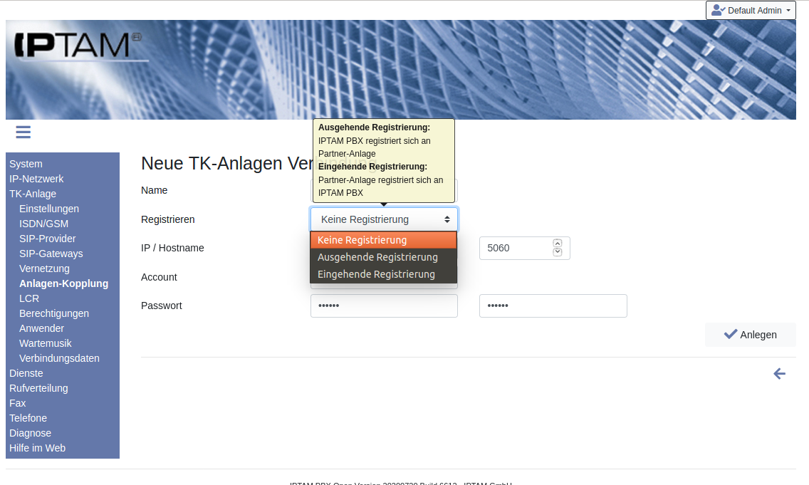The height and width of the screenshot is (485, 809).
Task: Click the hamburger menu icon
Action: (23, 132)
